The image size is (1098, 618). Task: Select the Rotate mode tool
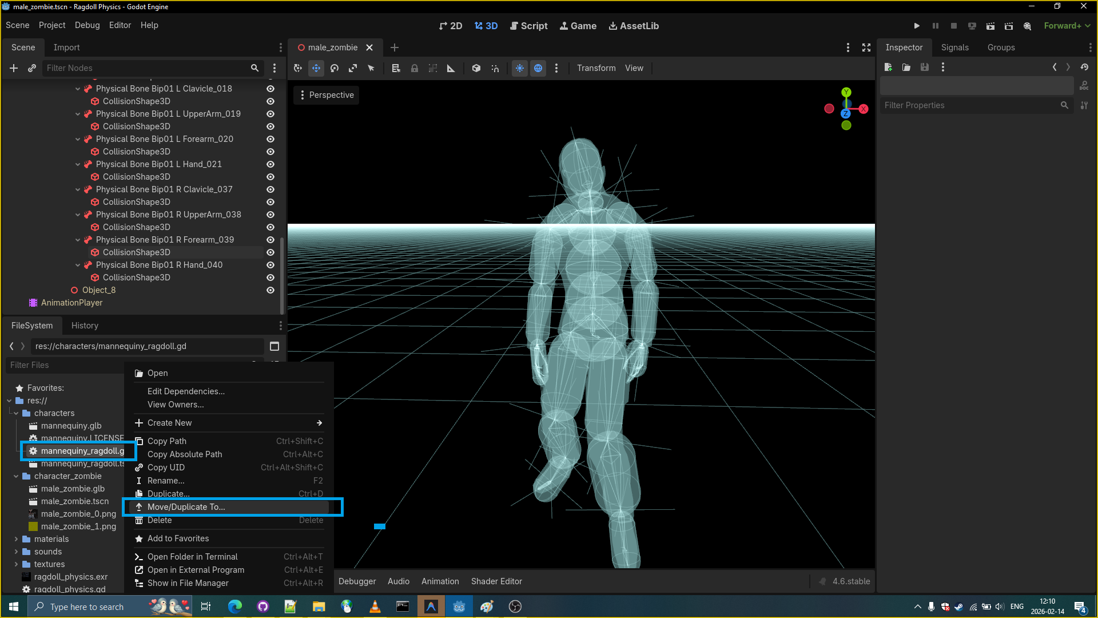(x=335, y=68)
